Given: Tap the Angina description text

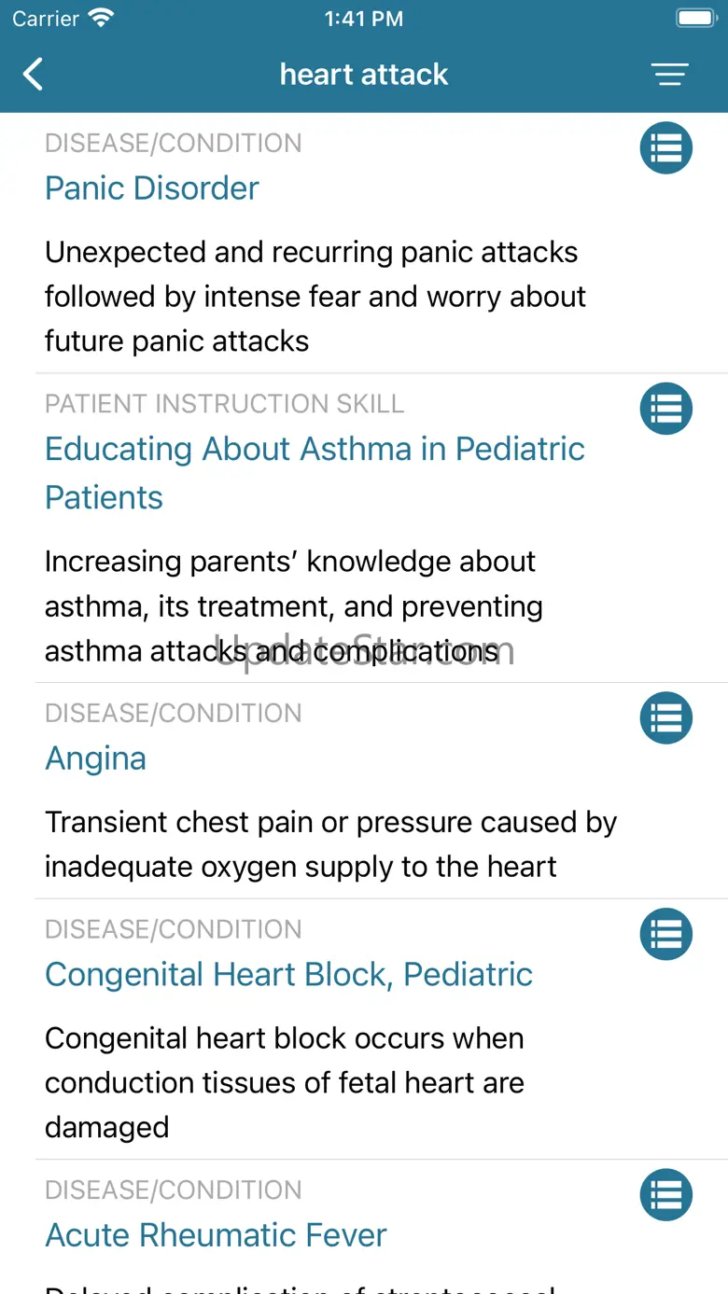Looking at the screenshot, I should point(330,844).
